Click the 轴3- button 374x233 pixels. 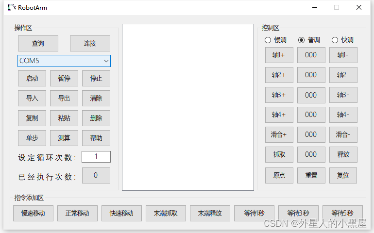coord(343,95)
